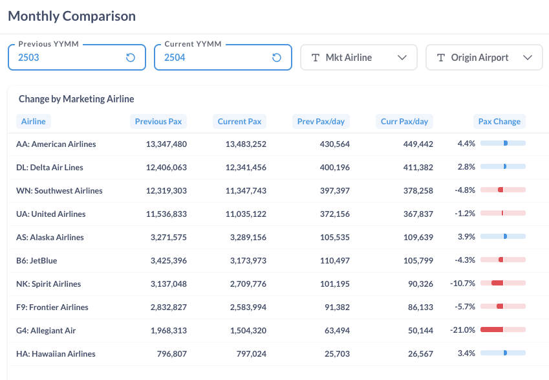The height and width of the screenshot is (380, 549).
Task: Sort by the Curr Pax/day column header
Action: coord(404,121)
